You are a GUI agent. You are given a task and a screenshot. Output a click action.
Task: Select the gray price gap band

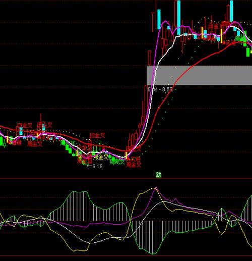(199, 75)
